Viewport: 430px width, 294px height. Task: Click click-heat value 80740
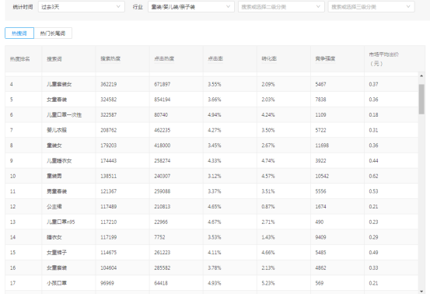click(161, 115)
